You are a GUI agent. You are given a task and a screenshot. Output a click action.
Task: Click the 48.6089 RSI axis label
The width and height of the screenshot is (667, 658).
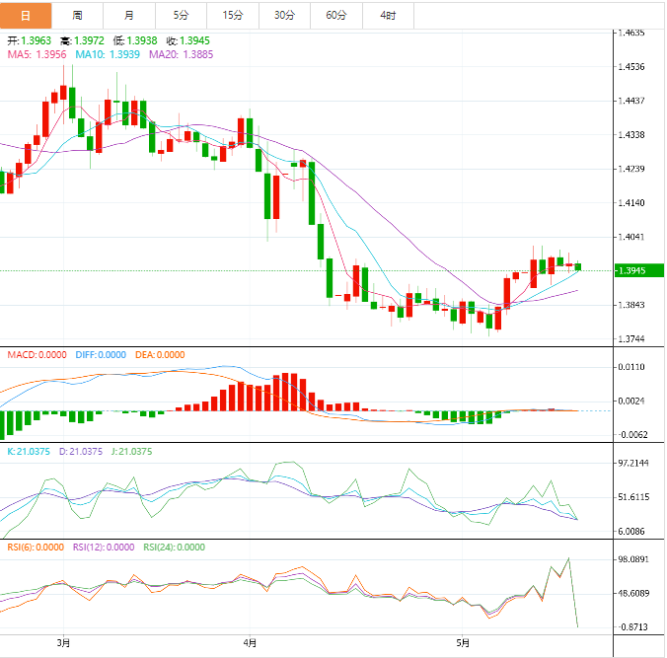tap(633, 593)
